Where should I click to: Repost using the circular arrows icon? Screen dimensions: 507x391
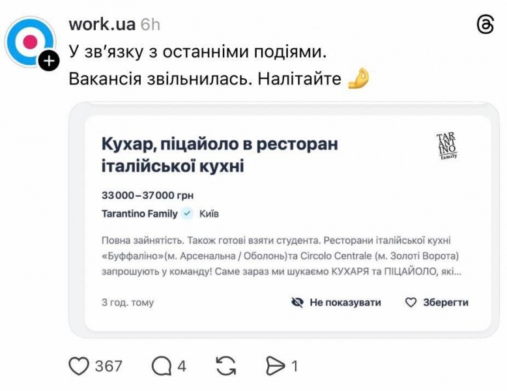(225, 366)
